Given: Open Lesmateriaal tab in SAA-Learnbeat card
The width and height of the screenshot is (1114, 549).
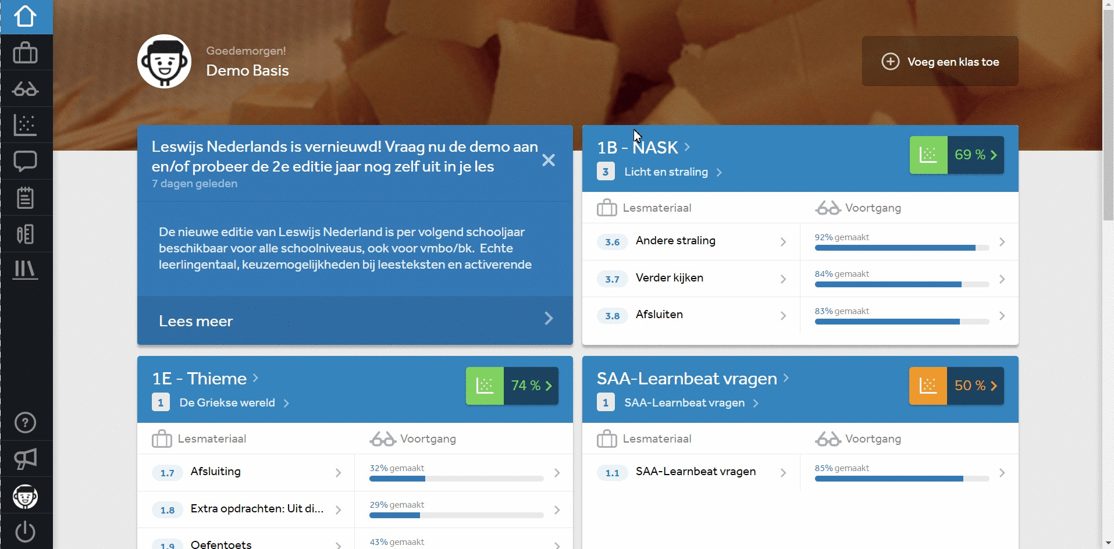Looking at the screenshot, I should [x=645, y=439].
